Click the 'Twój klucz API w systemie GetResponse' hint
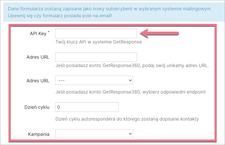The image size is (225, 145). coord(98,42)
